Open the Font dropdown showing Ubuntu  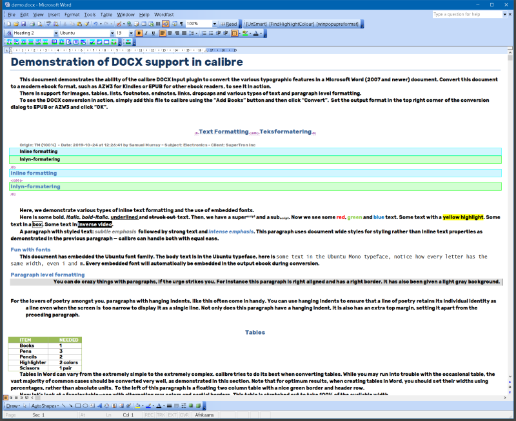(112, 33)
